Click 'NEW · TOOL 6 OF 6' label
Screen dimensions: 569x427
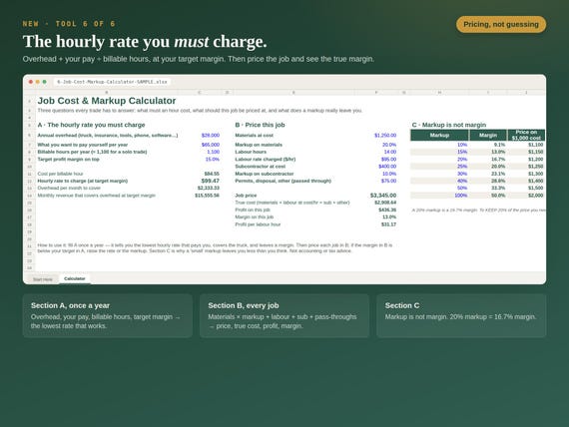coord(69,24)
